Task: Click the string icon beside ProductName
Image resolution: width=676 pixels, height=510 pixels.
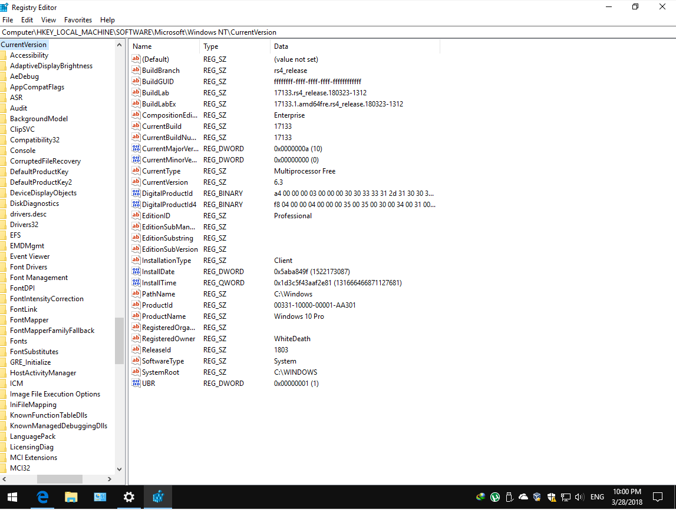Action: coord(136,316)
